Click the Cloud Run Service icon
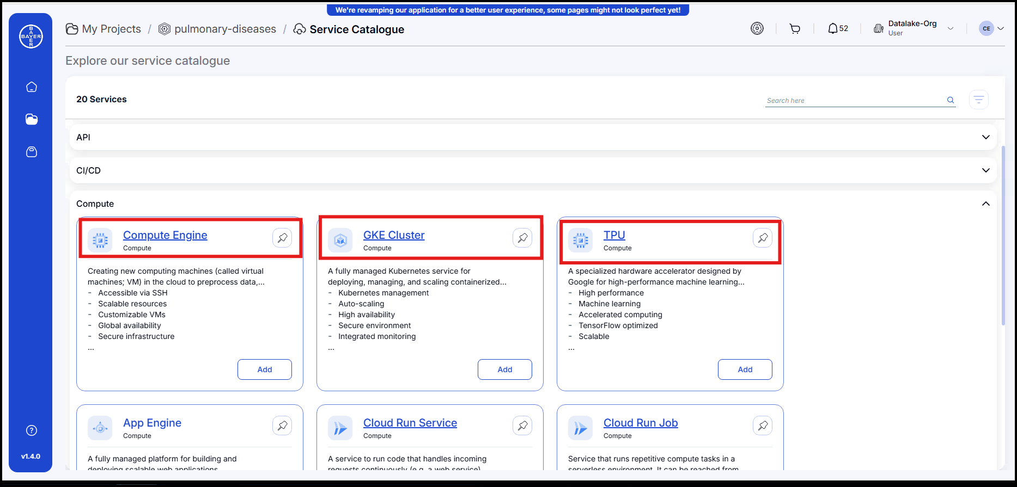The image size is (1017, 487). [x=340, y=428]
